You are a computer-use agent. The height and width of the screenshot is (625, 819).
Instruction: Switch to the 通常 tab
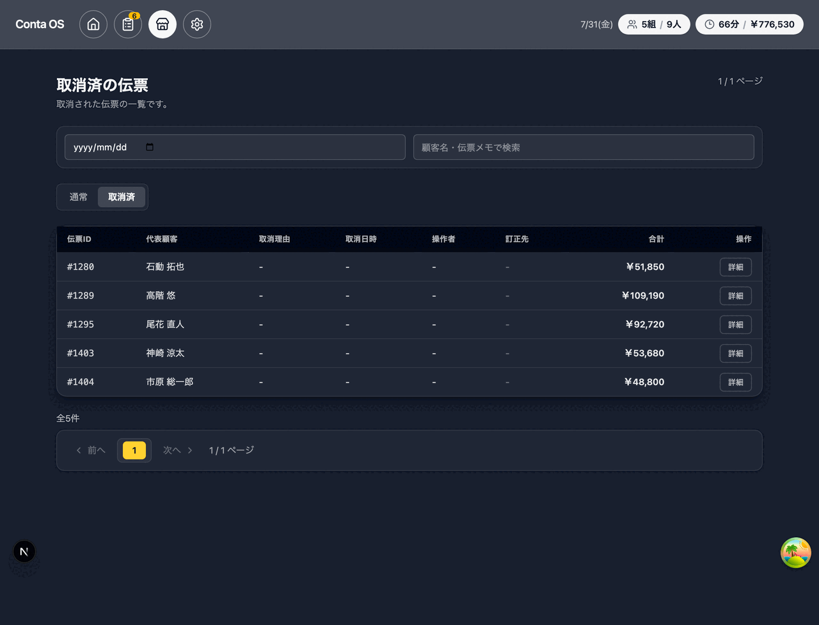[79, 197]
